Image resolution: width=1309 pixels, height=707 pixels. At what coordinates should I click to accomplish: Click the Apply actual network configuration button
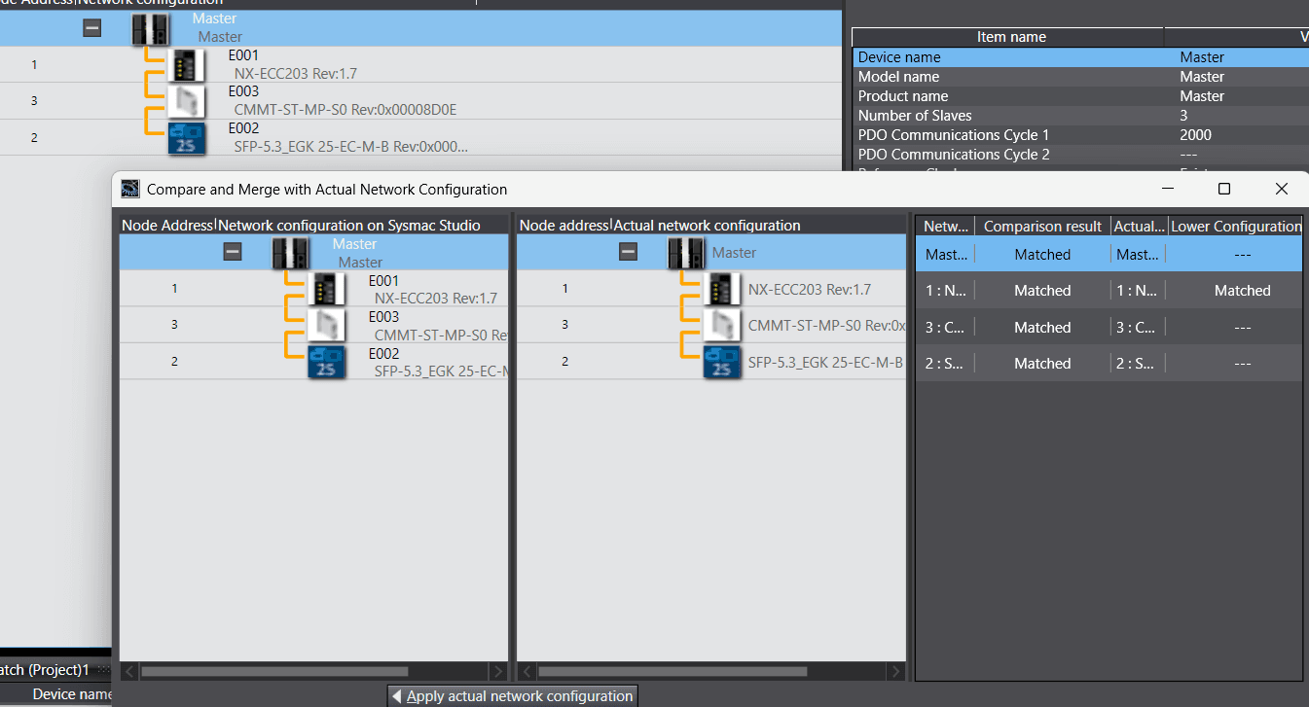point(513,695)
